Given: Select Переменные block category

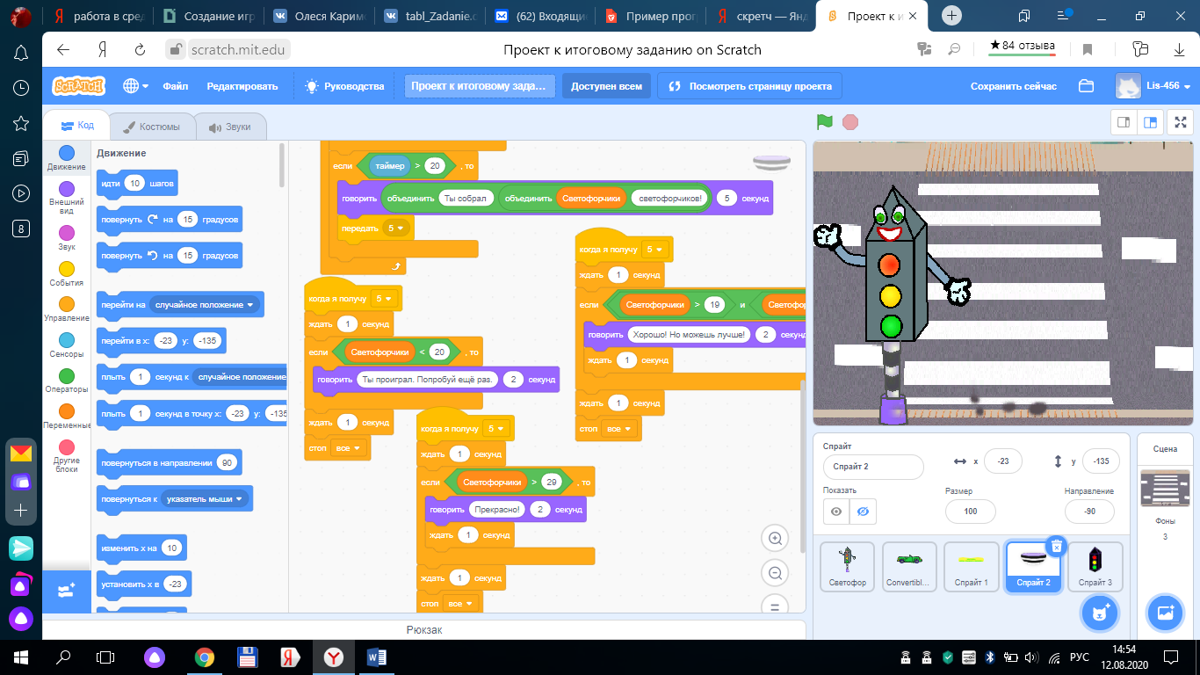Looking at the screenshot, I should [x=67, y=417].
